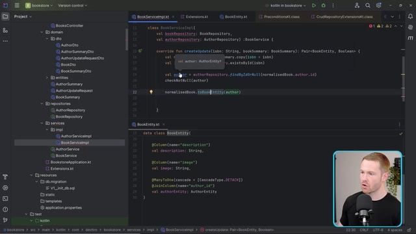This screenshot has height=234, width=416.
Task: Open Code With Me user icon
Action: point(357,5)
